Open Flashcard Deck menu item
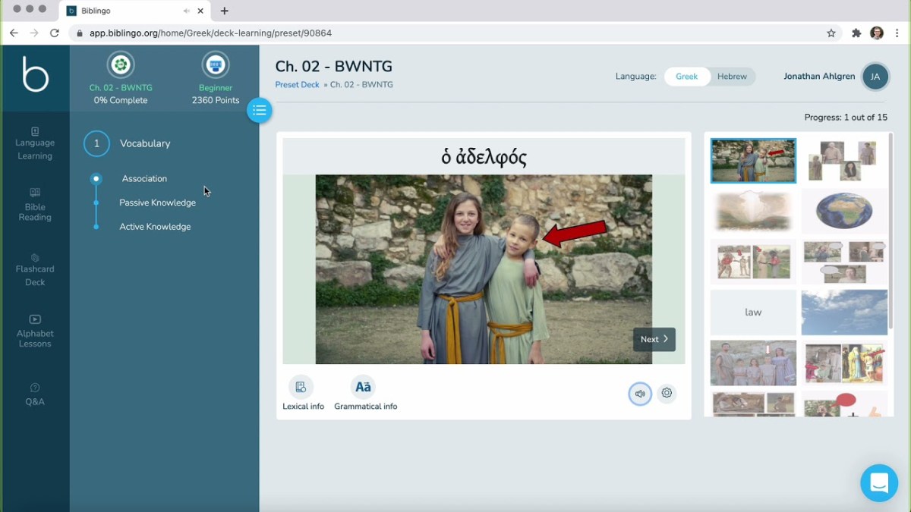This screenshot has width=911, height=512. click(x=35, y=269)
